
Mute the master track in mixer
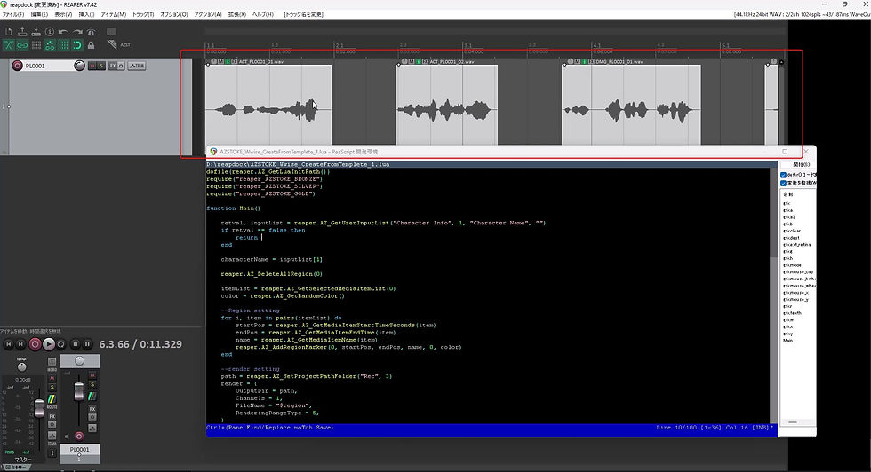(52, 378)
